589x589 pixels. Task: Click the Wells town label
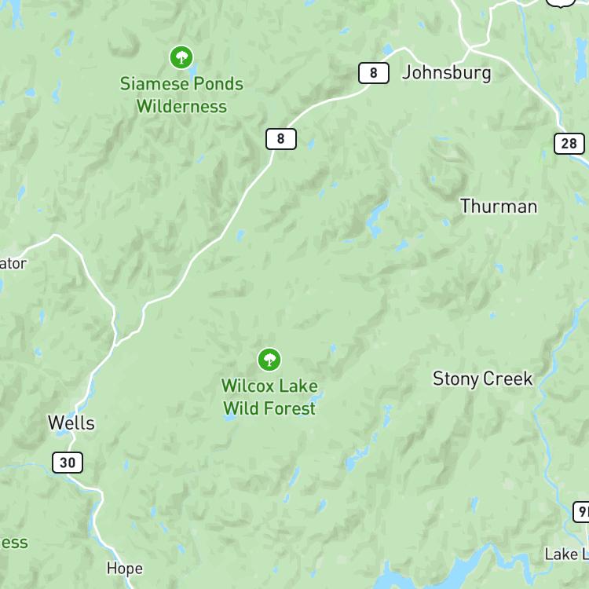[x=71, y=423]
